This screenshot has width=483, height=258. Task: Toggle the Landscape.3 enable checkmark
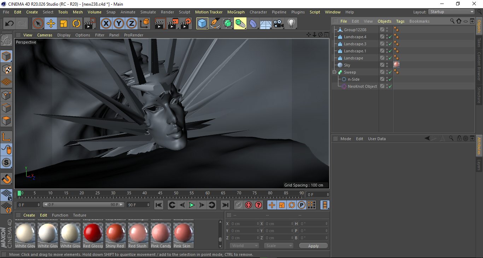tap(390, 44)
